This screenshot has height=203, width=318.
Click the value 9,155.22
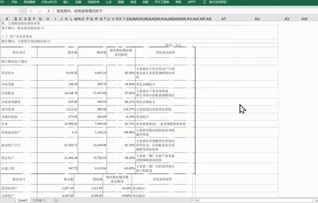(72, 73)
